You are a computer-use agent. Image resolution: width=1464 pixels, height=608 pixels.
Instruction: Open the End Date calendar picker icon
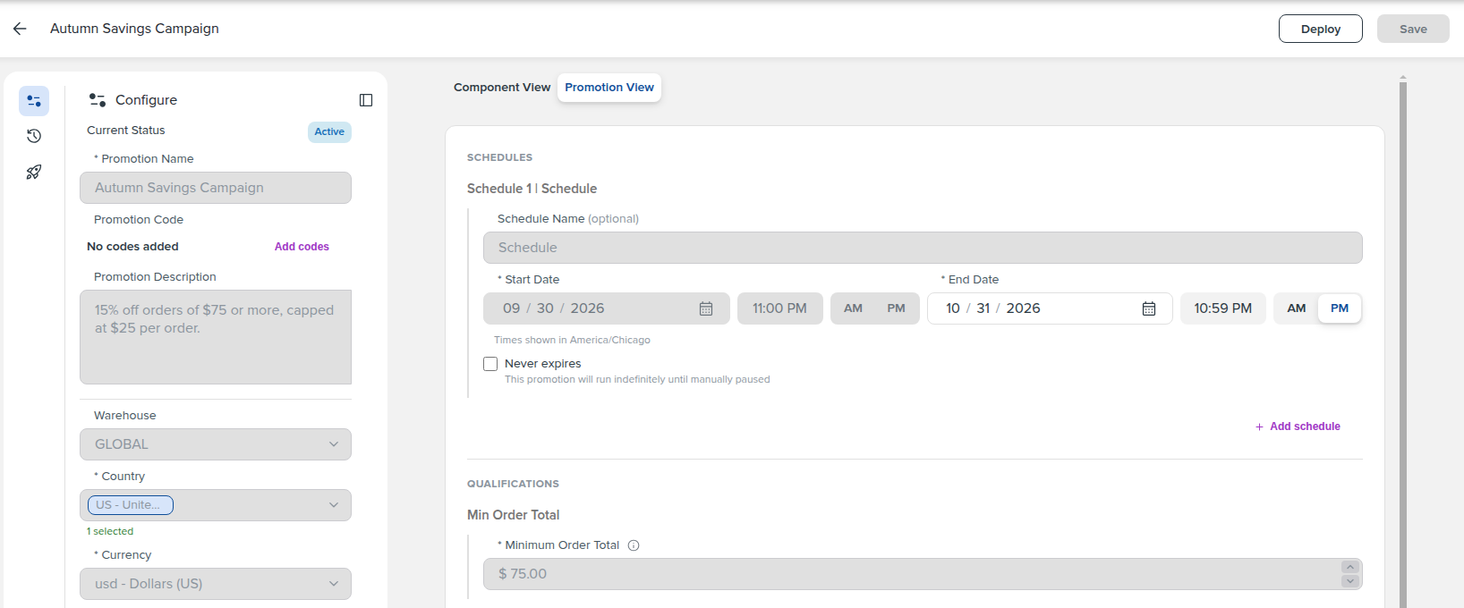[1149, 308]
